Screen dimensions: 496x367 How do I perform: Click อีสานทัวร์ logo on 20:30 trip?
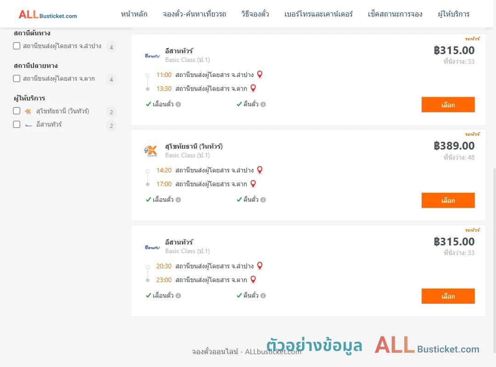152,247
